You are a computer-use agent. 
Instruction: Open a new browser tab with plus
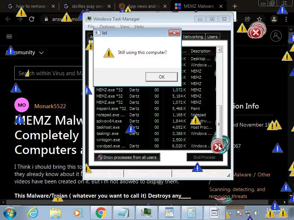[235, 6]
